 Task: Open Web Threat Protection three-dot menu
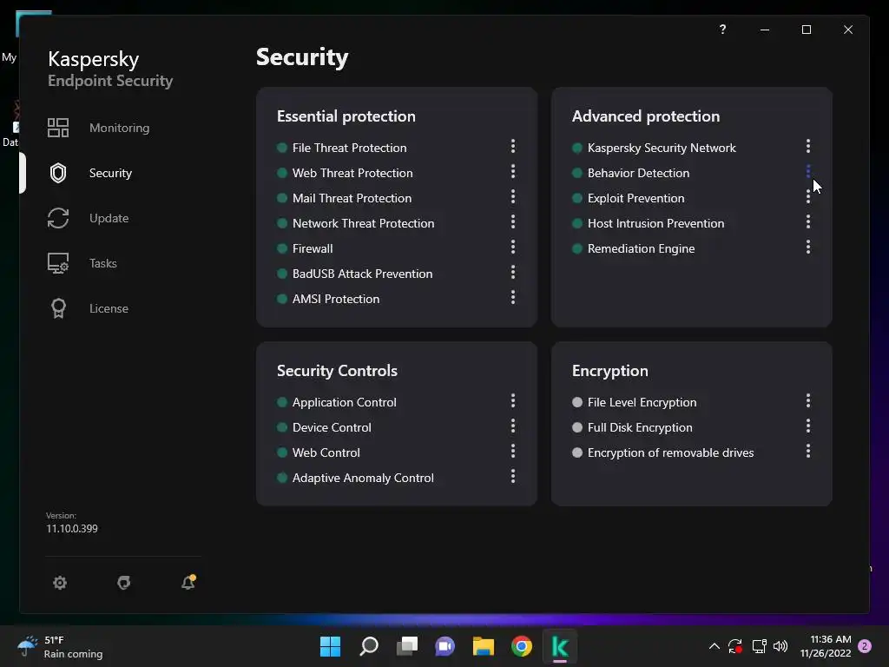coord(513,171)
